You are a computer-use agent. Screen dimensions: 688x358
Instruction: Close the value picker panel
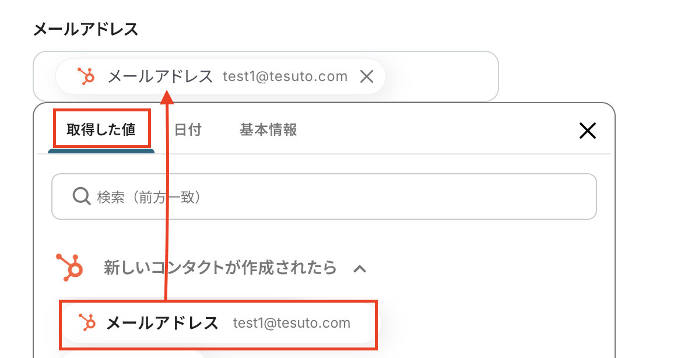pos(587,131)
